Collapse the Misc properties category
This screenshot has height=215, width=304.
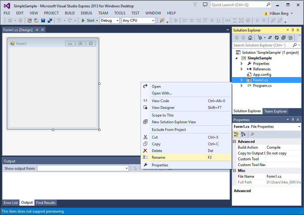pos(235,170)
